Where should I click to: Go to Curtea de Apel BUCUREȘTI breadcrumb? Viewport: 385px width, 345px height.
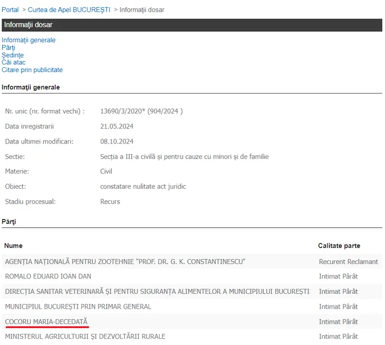click(69, 10)
